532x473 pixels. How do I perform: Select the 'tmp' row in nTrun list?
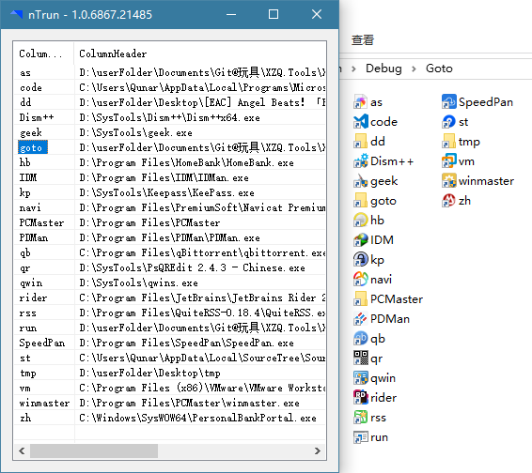point(169,373)
